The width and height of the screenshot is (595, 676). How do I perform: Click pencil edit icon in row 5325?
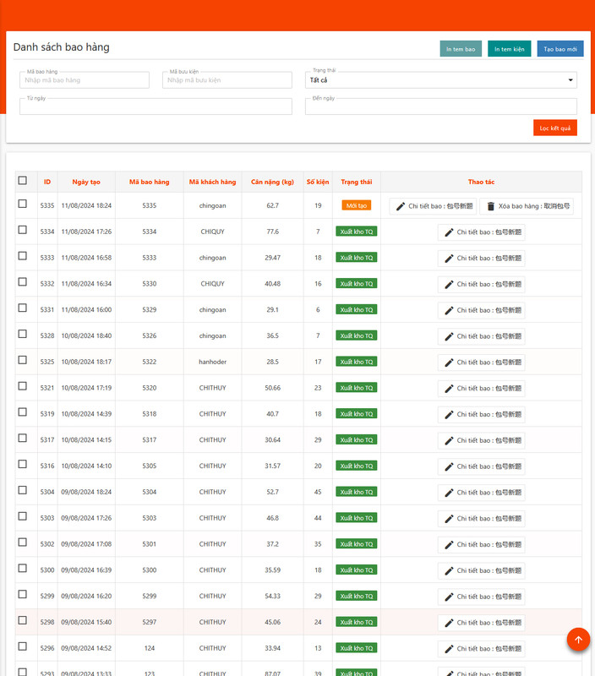coord(449,363)
